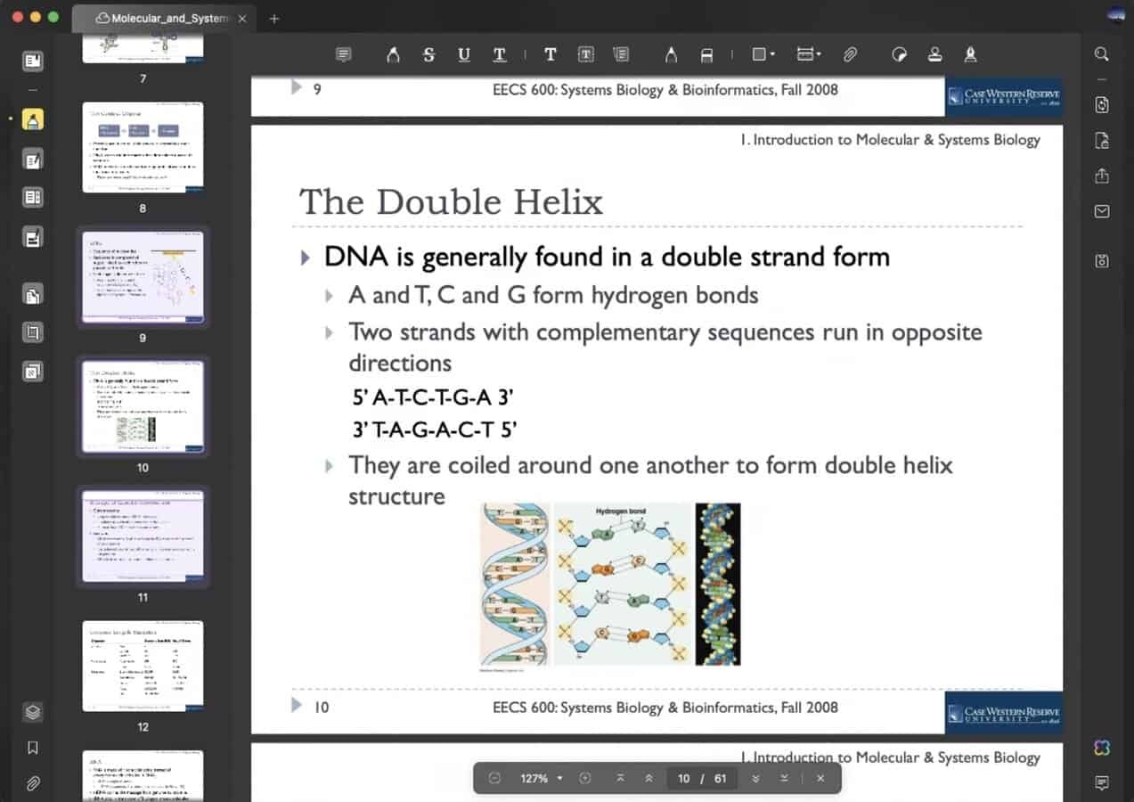Open the stamp tool

934,55
